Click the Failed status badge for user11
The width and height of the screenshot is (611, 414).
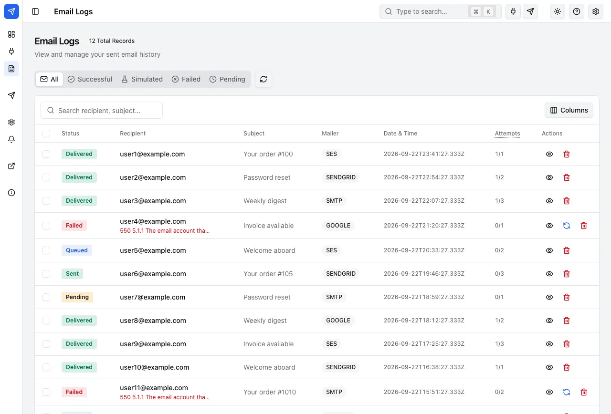(x=74, y=392)
